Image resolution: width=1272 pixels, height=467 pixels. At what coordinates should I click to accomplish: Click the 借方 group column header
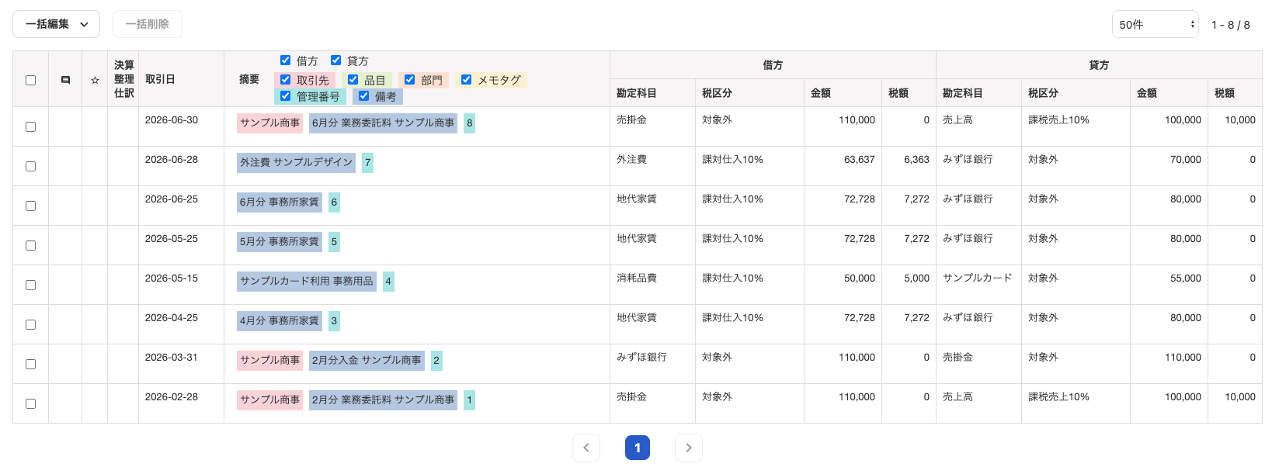pyautogui.click(x=773, y=65)
